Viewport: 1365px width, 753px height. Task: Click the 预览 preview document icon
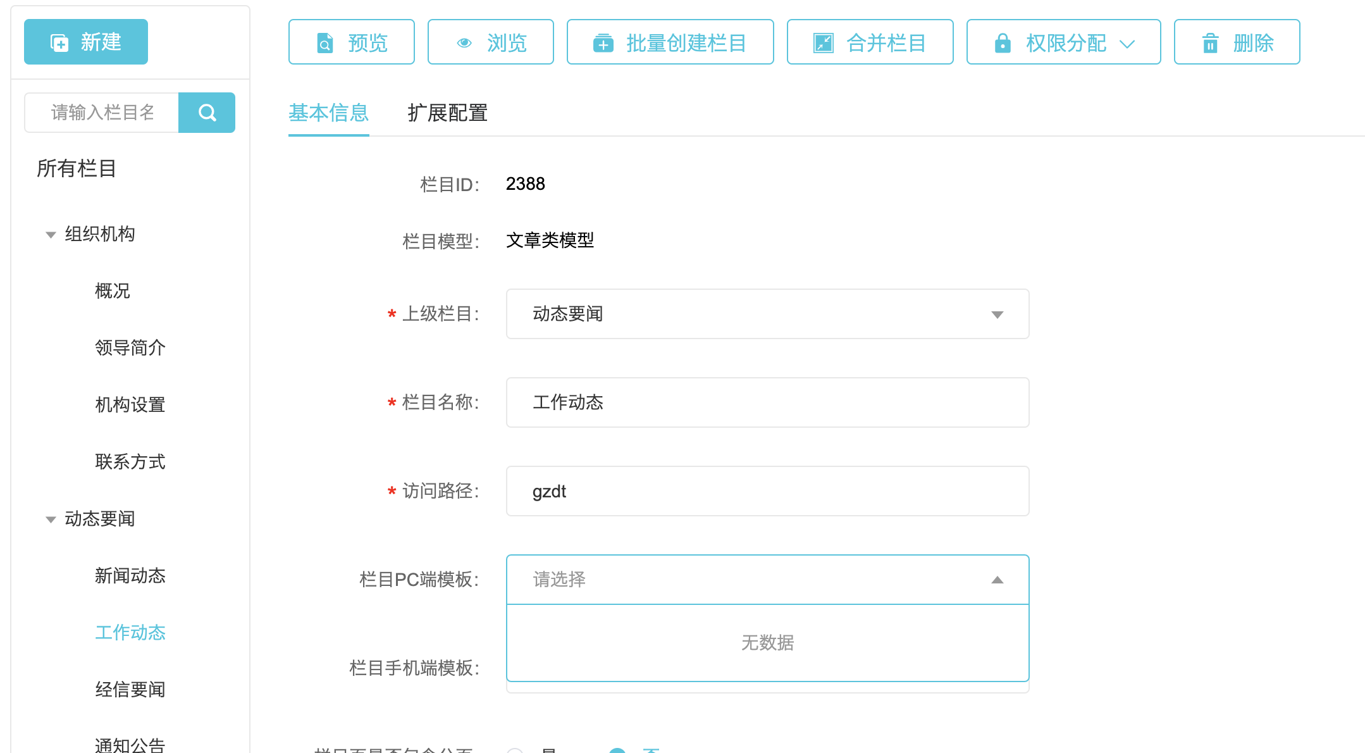(324, 43)
